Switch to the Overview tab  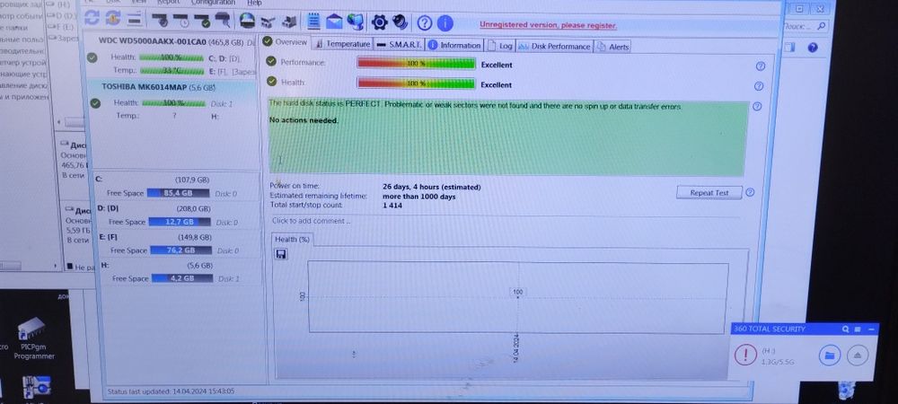[x=286, y=42]
